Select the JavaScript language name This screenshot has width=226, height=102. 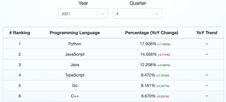point(75,54)
